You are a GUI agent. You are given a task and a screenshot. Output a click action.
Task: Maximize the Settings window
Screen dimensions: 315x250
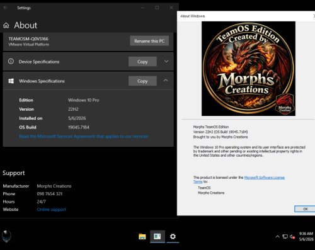157,8
